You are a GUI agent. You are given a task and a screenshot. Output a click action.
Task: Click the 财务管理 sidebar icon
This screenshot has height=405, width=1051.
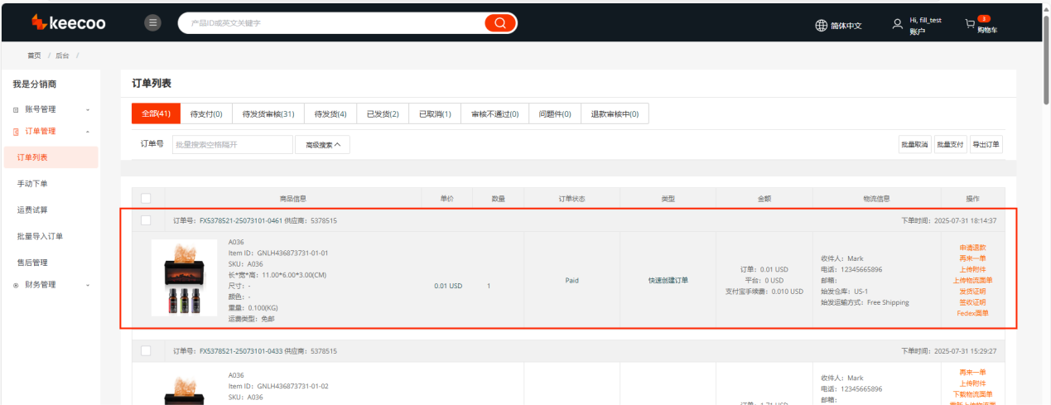point(16,285)
